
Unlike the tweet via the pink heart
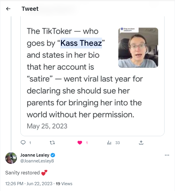(79, 143)
